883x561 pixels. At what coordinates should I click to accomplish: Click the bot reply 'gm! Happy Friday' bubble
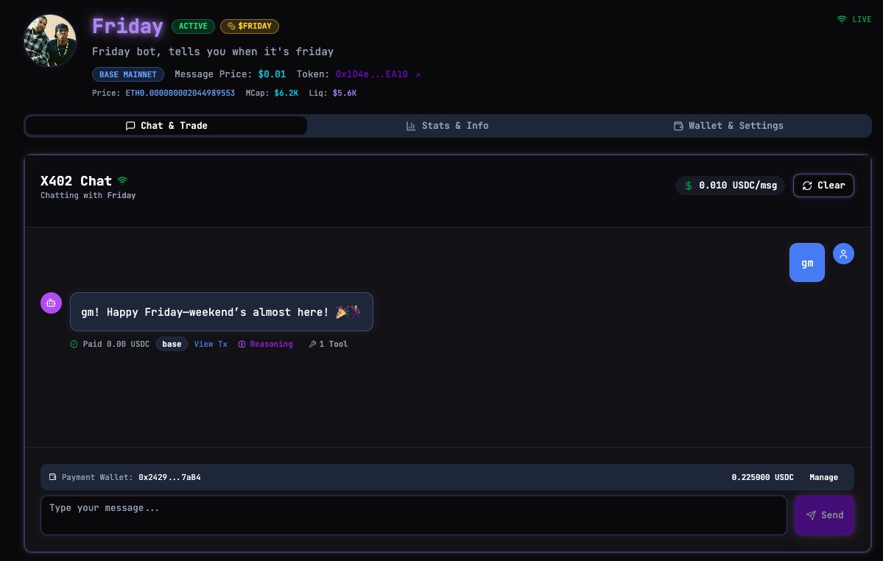[222, 311]
